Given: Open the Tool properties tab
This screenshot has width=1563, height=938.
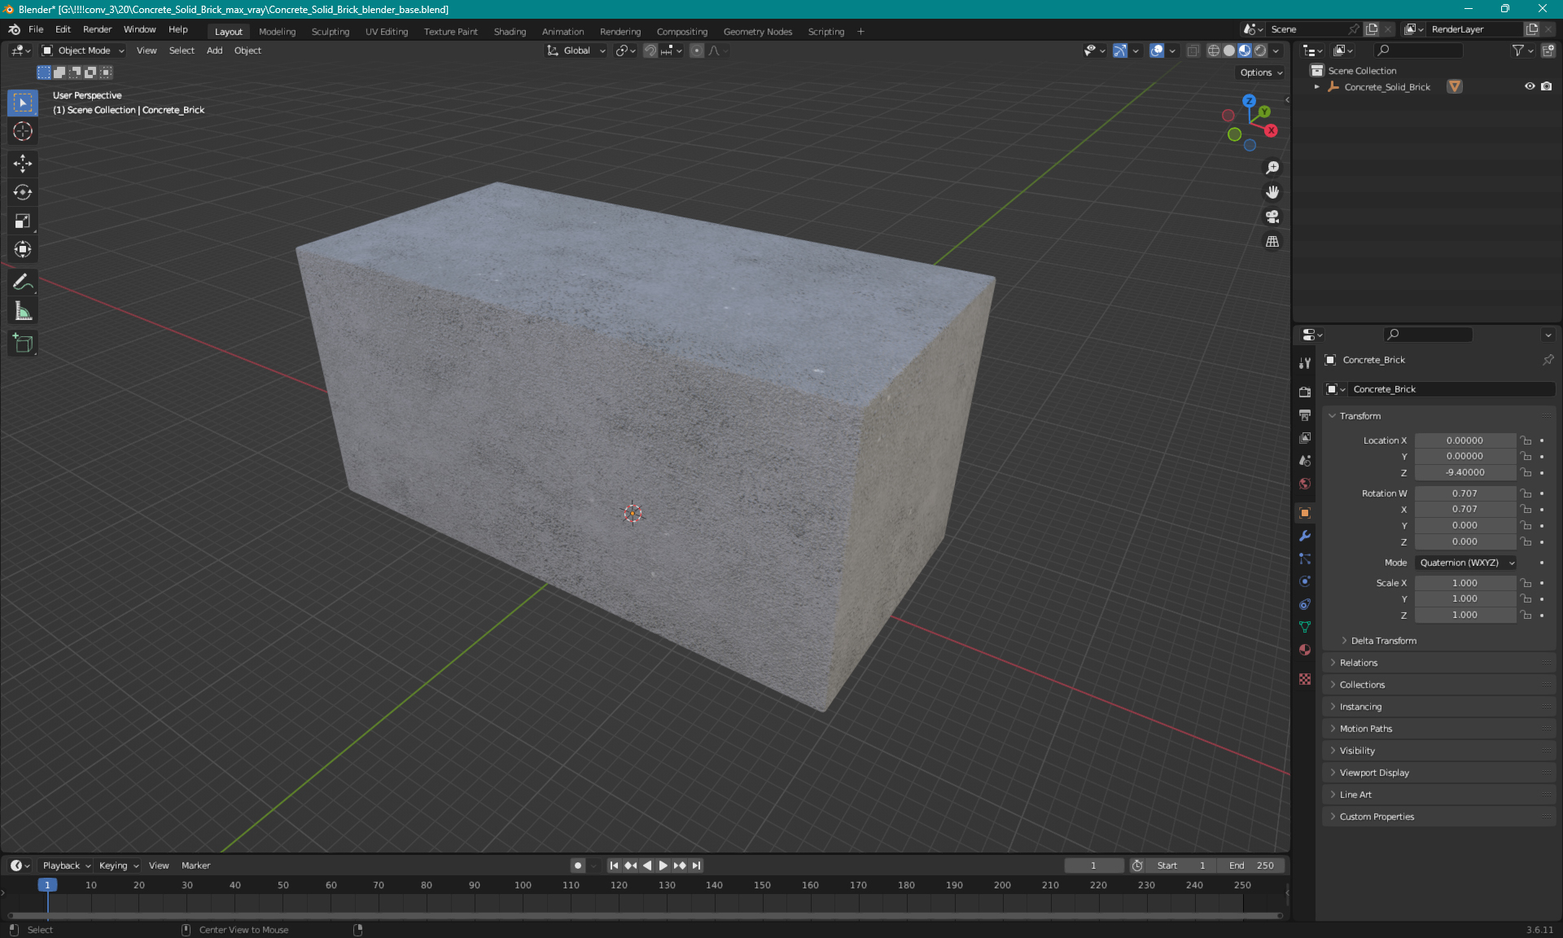Looking at the screenshot, I should [x=1305, y=363].
